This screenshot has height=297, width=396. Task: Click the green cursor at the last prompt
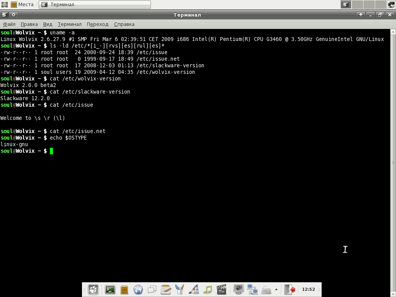click(x=51, y=151)
